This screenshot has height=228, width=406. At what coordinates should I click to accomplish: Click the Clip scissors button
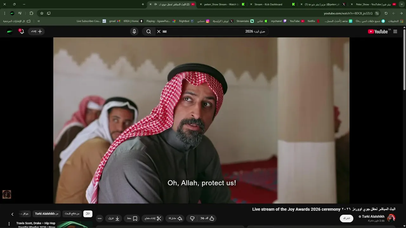tap(153, 218)
